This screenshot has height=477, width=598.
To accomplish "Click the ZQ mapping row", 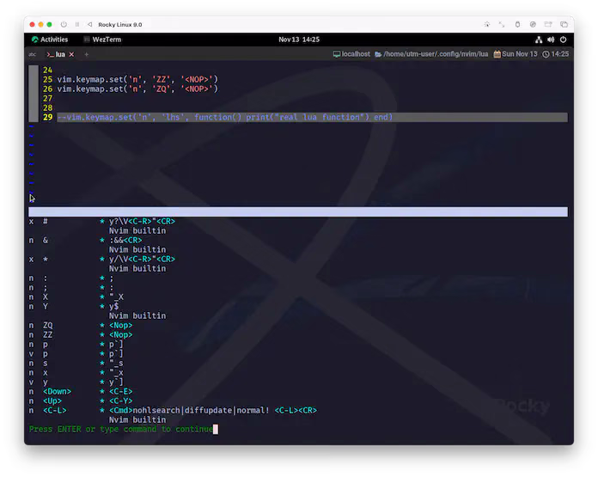I will (81, 325).
